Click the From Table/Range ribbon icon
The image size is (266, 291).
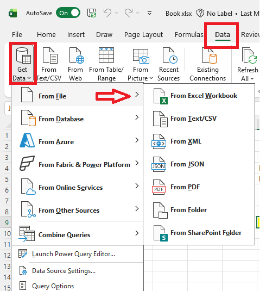pyautogui.click(x=106, y=64)
